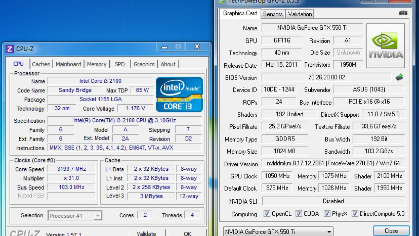Click the GPU Name field GeForce GTX 550 Ti
The image size is (419, 236).
click(312, 28)
